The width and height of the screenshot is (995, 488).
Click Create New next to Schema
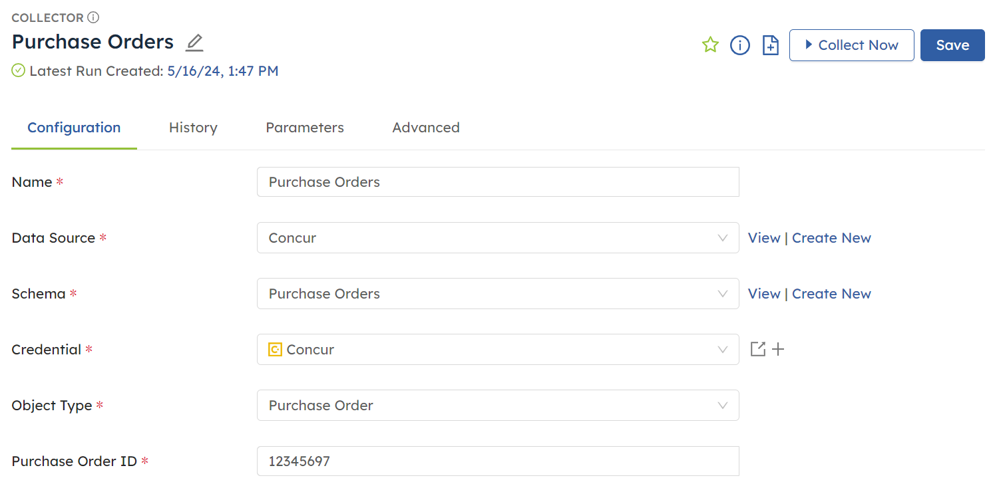(831, 293)
